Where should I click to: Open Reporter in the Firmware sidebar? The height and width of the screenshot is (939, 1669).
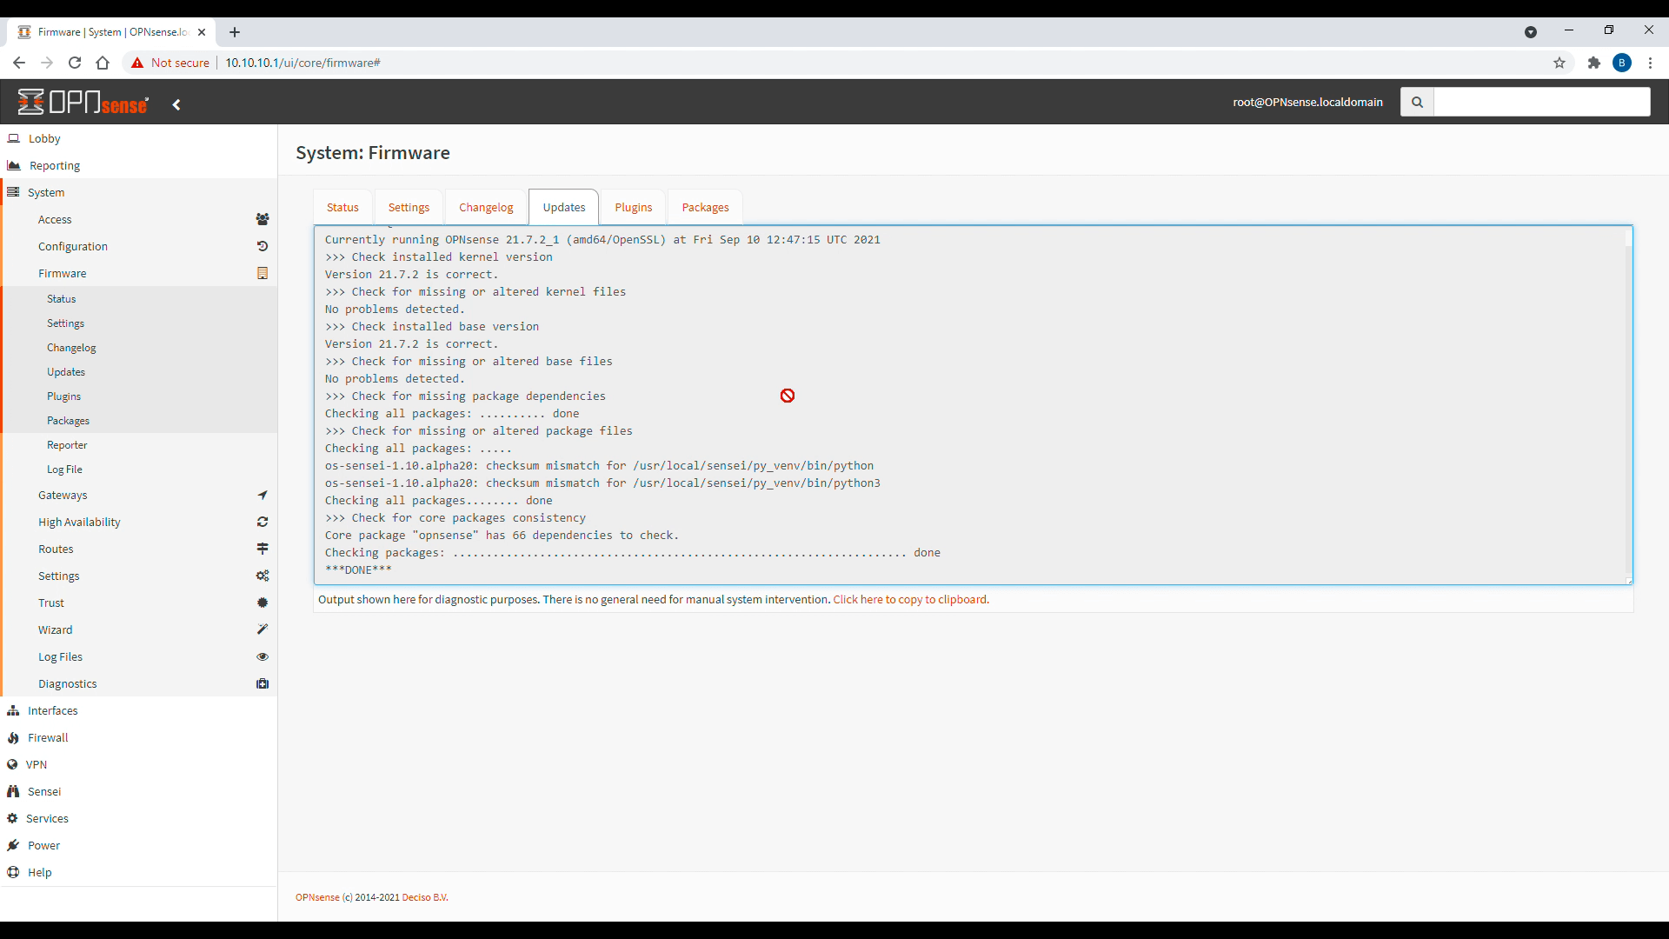(x=67, y=444)
